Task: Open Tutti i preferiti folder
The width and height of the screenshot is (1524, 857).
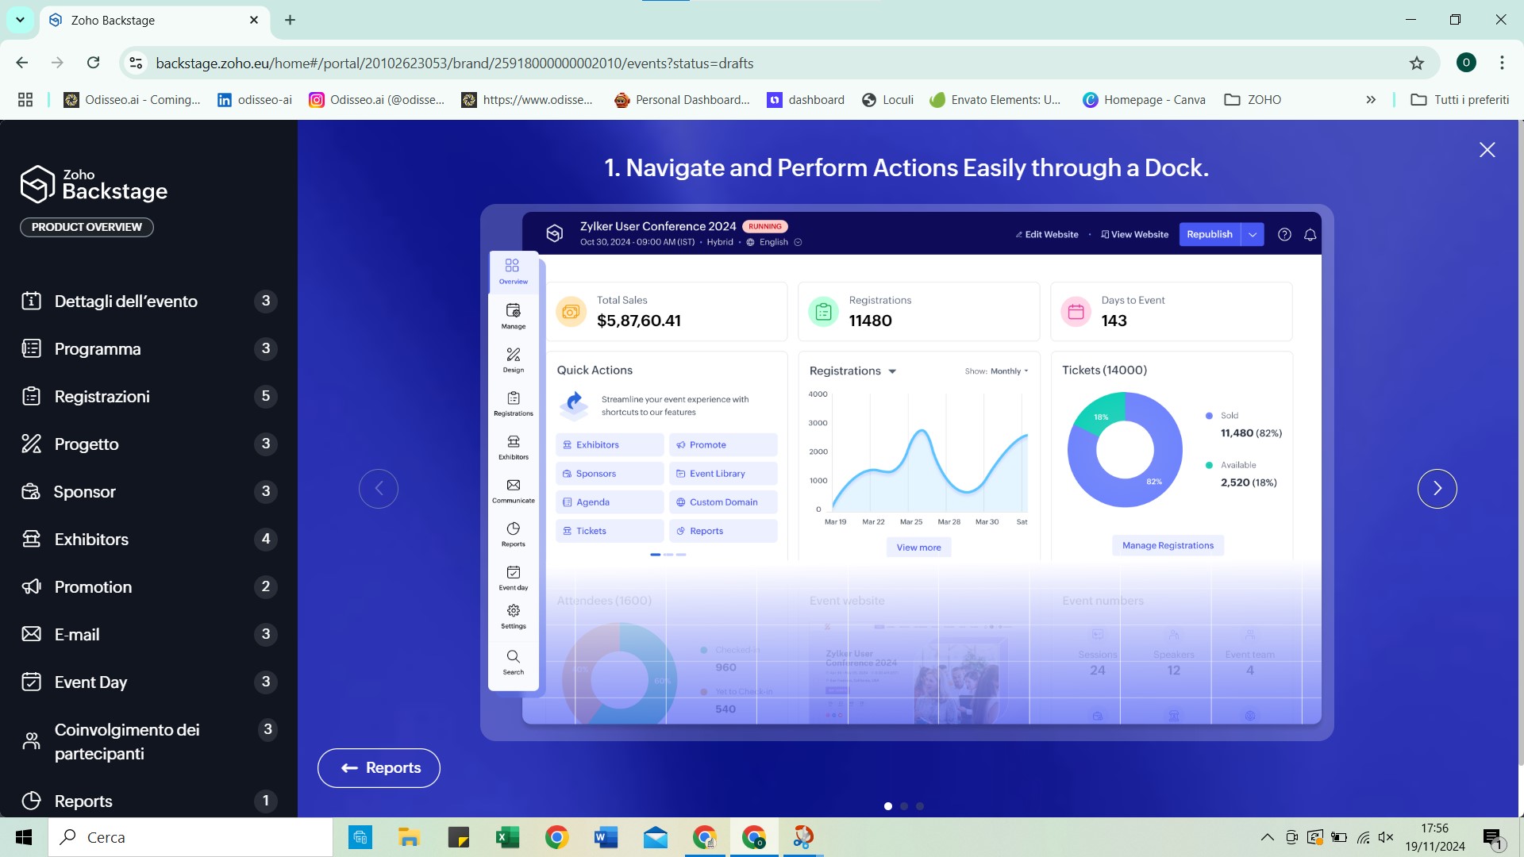Action: [1460, 99]
